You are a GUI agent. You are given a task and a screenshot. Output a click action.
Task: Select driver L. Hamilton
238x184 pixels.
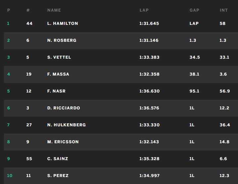(63, 24)
